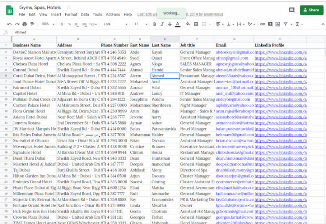Click the Insert link icon

[263, 24]
